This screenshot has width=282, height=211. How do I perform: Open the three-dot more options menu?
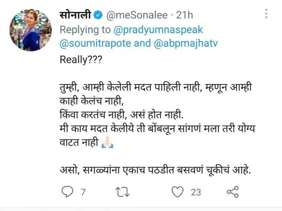click(267, 14)
